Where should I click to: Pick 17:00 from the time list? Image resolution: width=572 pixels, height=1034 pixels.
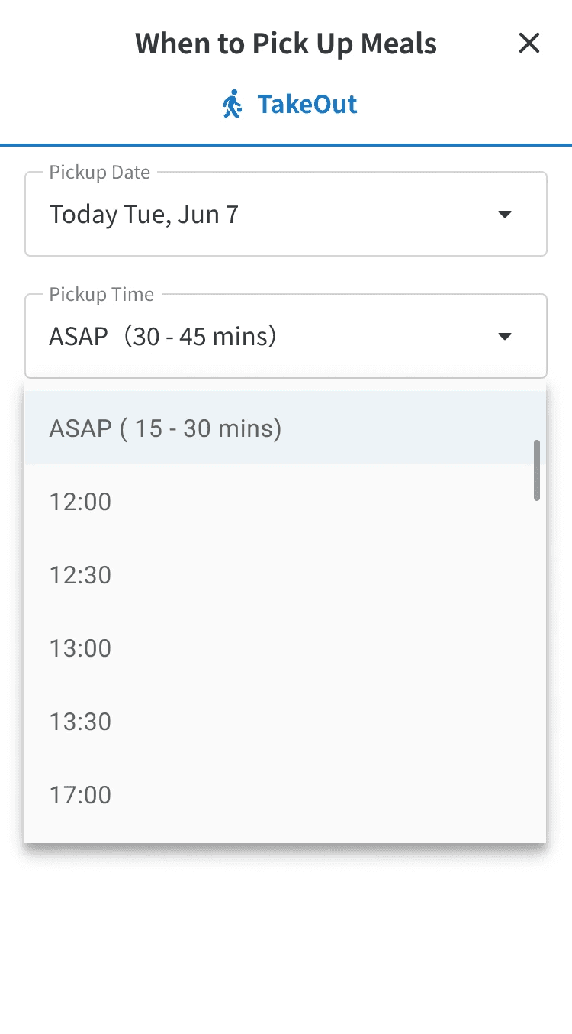point(80,795)
